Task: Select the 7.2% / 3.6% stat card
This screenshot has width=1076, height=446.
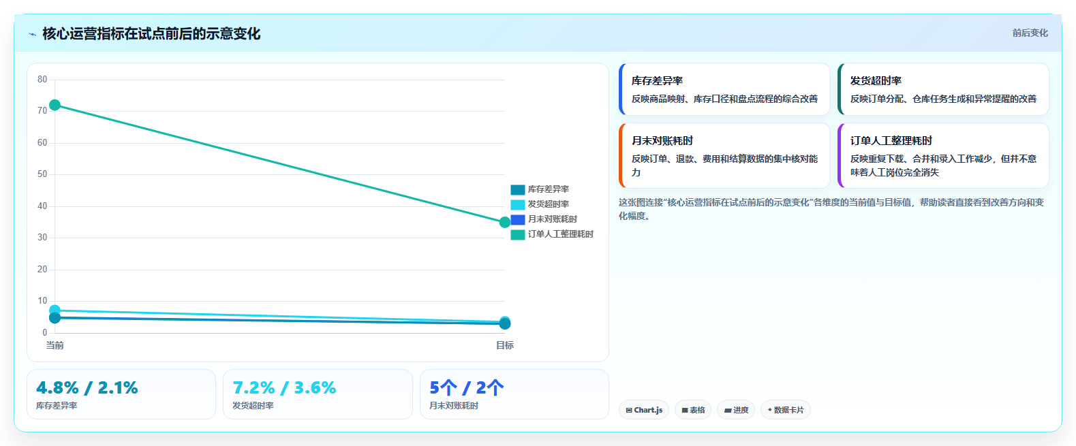Action: (318, 394)
